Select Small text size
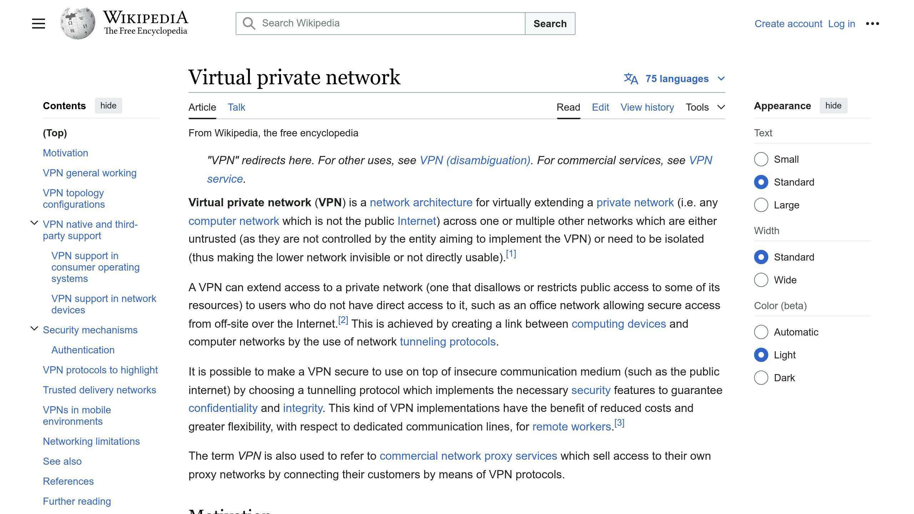Screen dimensions: 914x514 [x=761, y=159]
